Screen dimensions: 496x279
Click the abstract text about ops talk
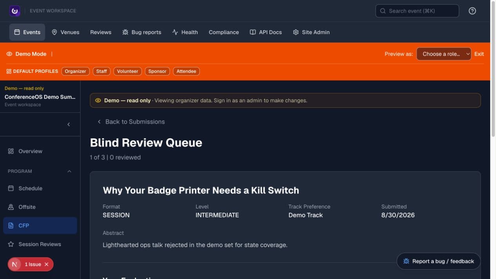point(195,245)
